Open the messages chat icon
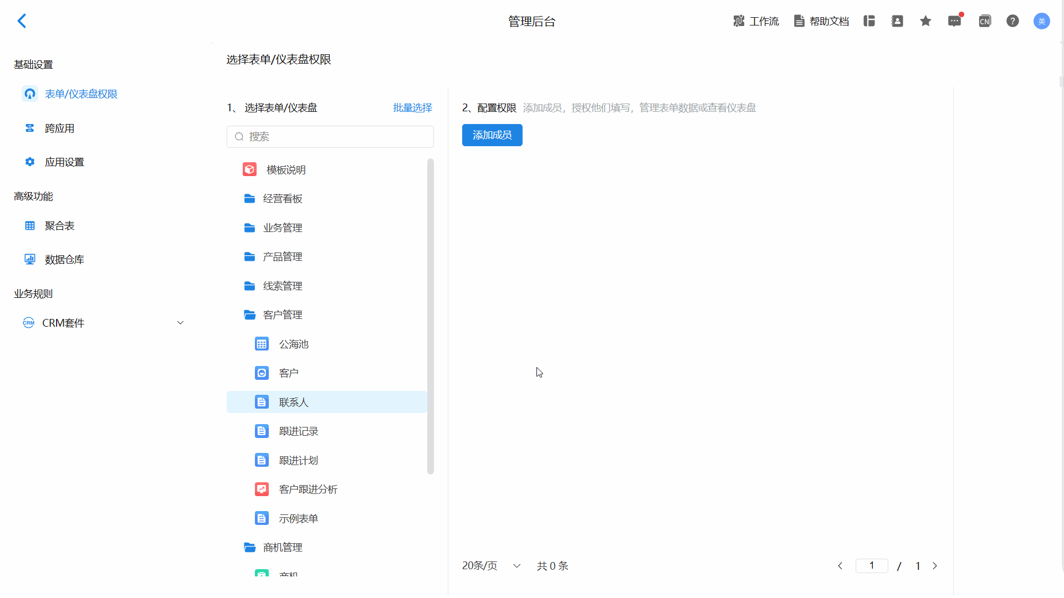Viewport: 1064px width, 598px height. pos(954,21)
